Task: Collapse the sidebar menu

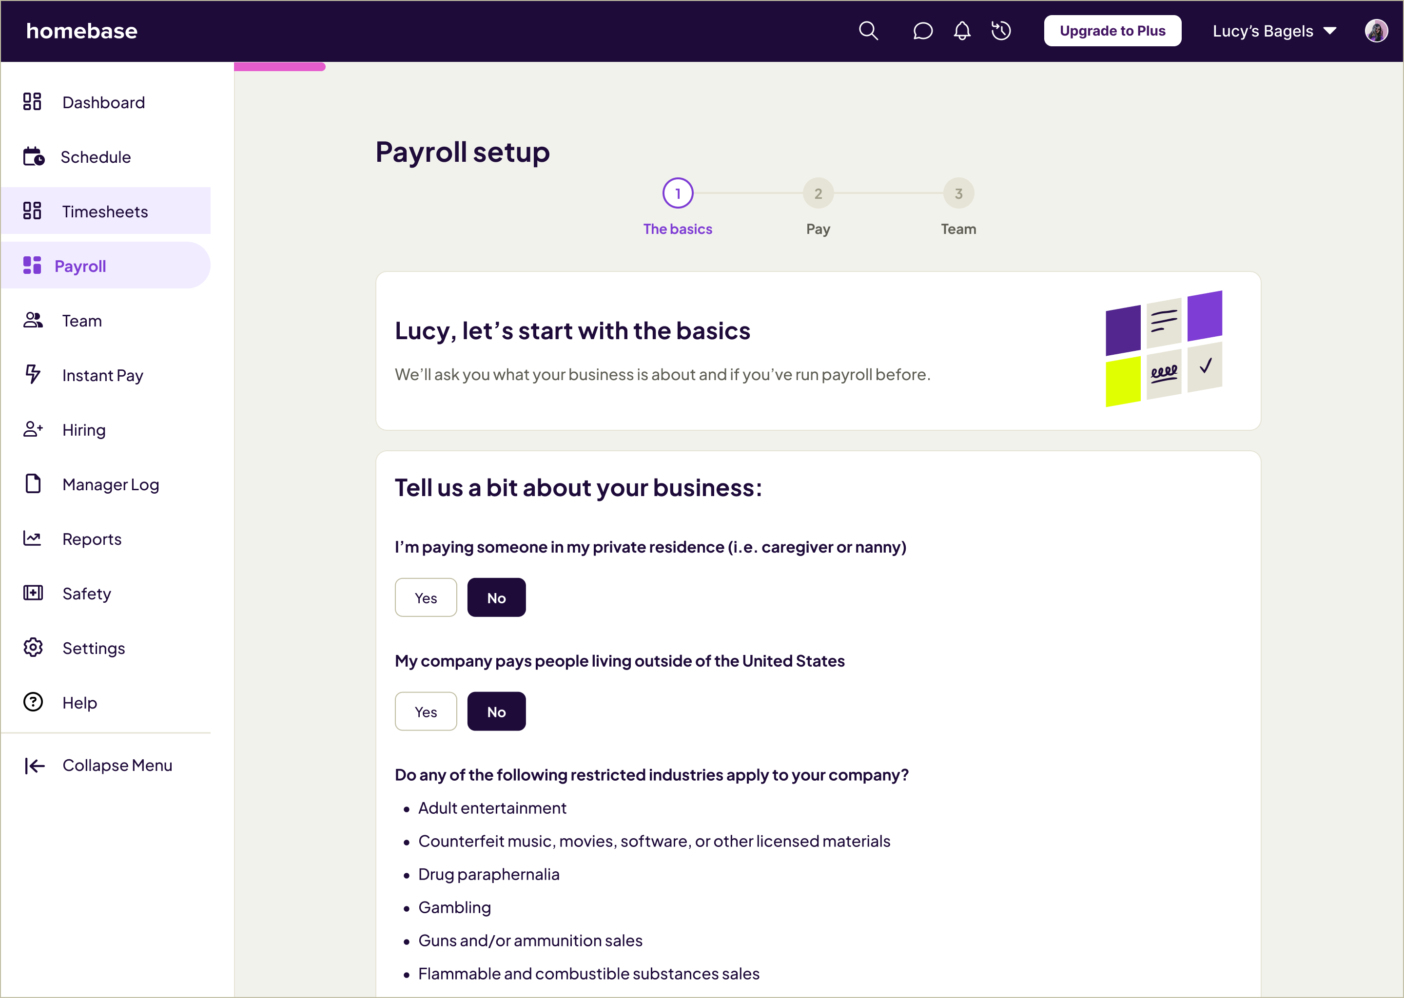Action: point(98,765)
